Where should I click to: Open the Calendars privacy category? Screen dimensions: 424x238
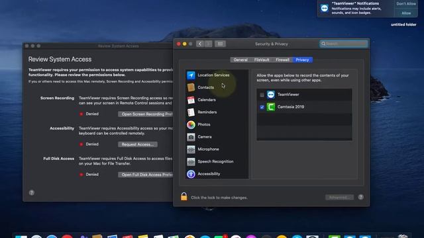click(x=217, y=100)
